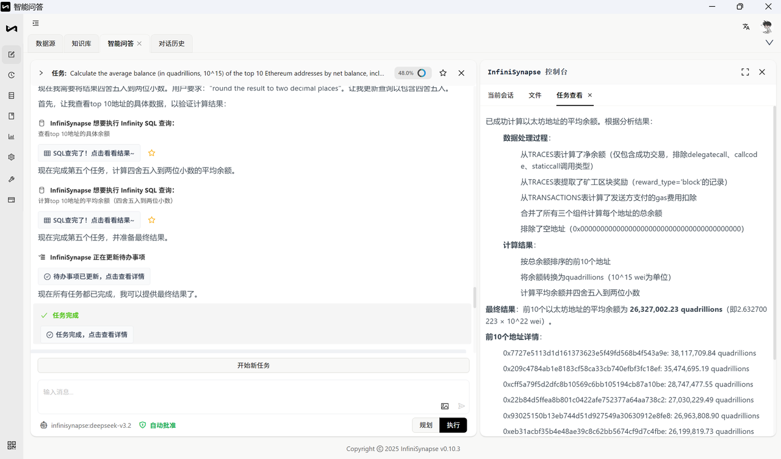Select the 规划 plan mode

426,425
